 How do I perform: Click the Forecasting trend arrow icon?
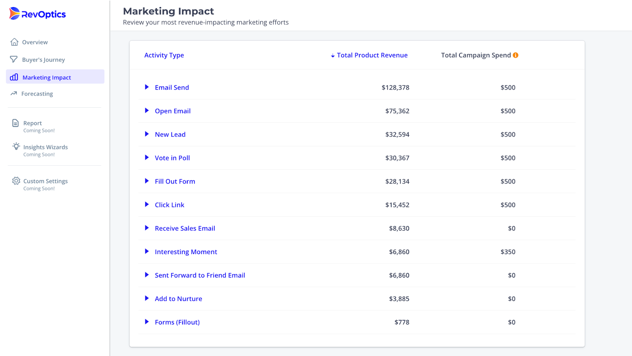pyautogui.click(x=14, y=94)
